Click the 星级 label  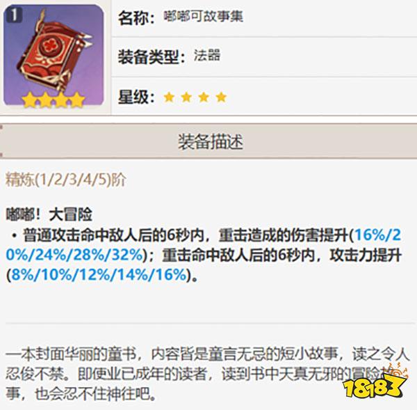point(136,97)
